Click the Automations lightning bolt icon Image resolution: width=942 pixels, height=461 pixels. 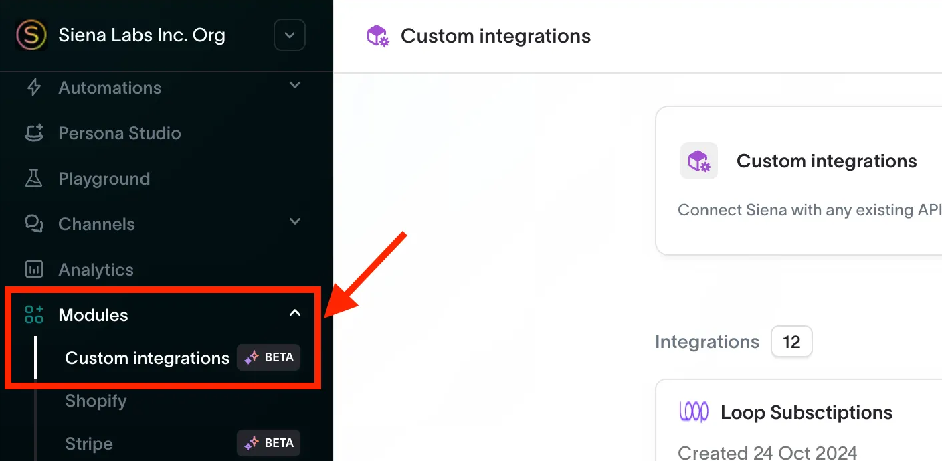pos(34,88)
